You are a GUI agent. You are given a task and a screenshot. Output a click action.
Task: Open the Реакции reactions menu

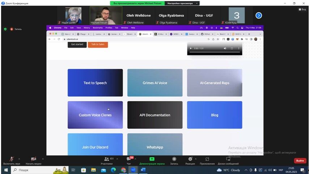tap(190, 159)
